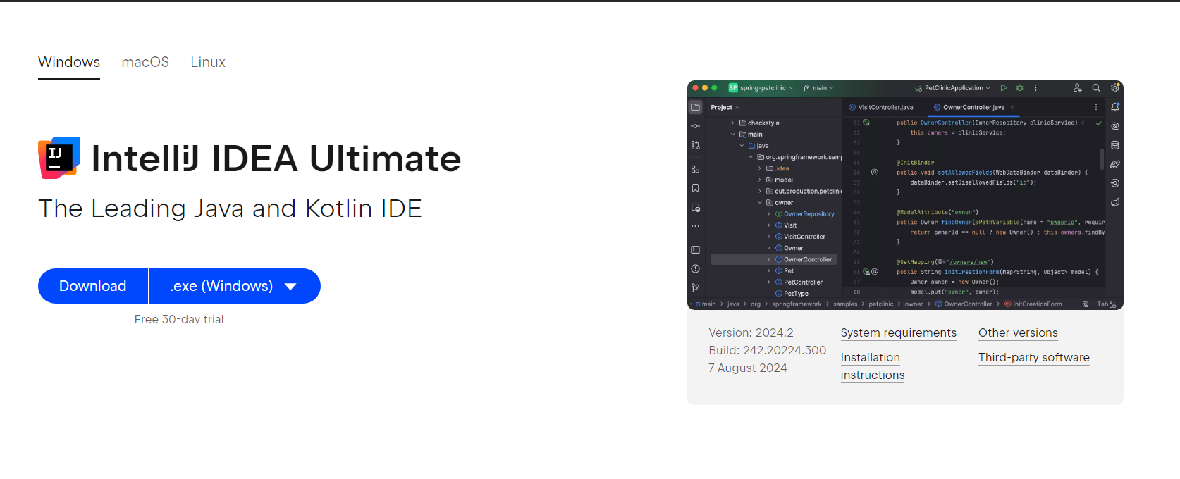This screenshot has height=479, width=1180.
Task: Open the Terminal tool window icon
Action: (x=696, y=250)
